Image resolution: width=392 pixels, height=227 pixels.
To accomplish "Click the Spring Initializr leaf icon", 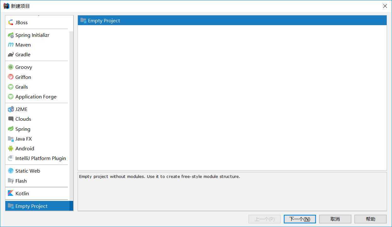I will point(11,35).
